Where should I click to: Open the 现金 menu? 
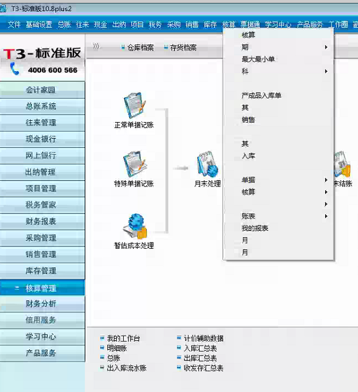(x=100, y=25)
